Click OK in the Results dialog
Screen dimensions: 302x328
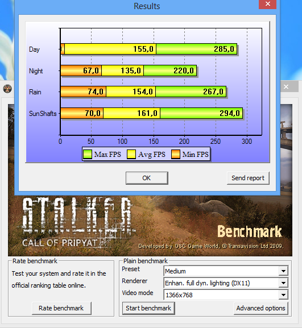(x=147, y=178)
